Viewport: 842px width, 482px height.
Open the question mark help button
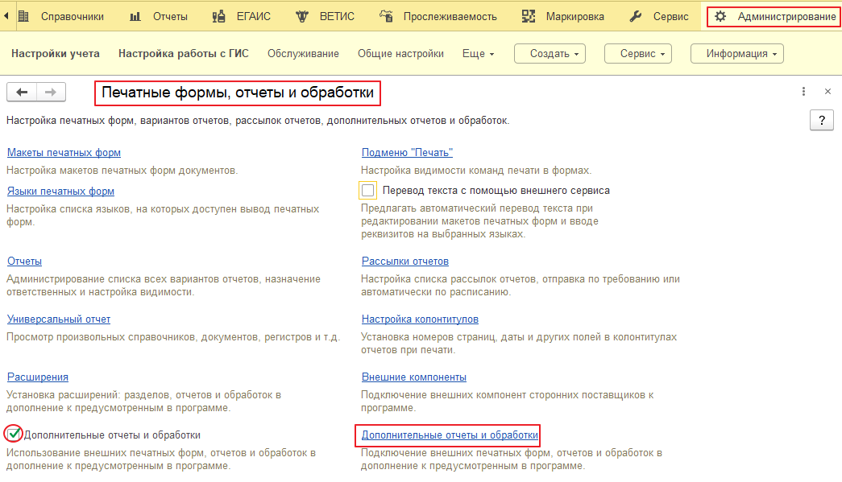(820, 121)
